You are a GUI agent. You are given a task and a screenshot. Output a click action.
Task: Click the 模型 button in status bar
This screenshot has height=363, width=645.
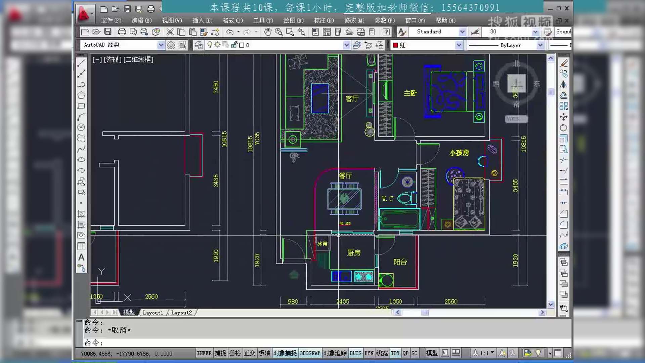(x=432, y=353)
